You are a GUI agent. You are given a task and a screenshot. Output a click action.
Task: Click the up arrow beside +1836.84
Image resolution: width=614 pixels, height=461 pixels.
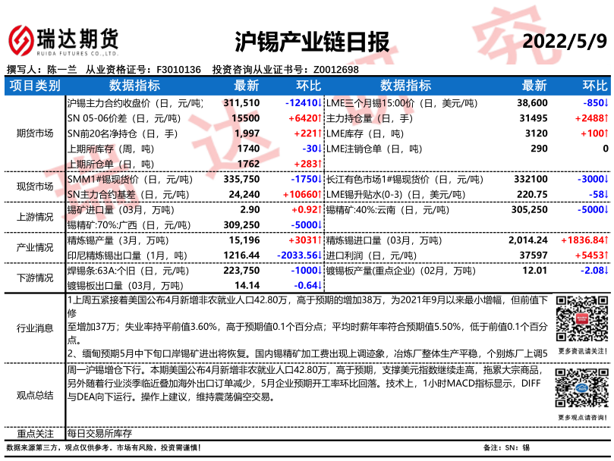(x=608, y=240)
